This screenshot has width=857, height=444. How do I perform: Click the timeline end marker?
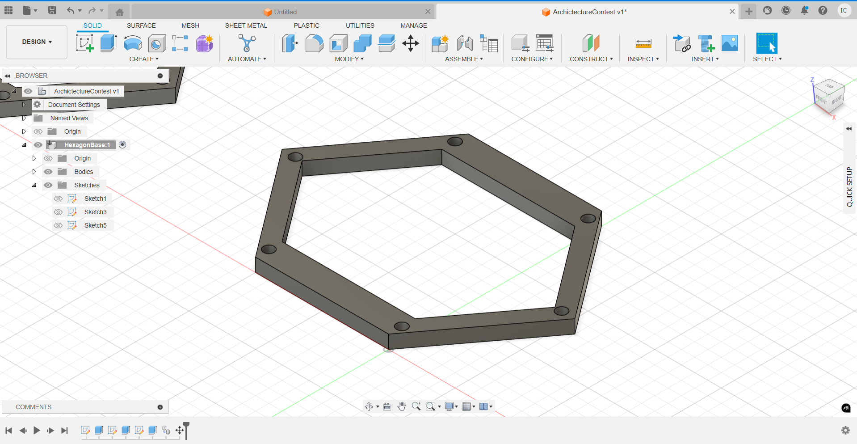point(186,430)
